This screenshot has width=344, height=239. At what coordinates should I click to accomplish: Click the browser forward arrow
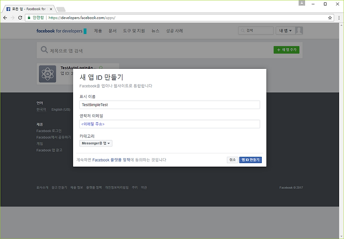tap(12, 18)
